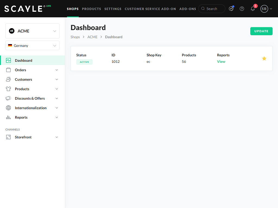Open the SETTINGS menu item
This screenshot has height=208, width=278.
click(x=113, y=9)
